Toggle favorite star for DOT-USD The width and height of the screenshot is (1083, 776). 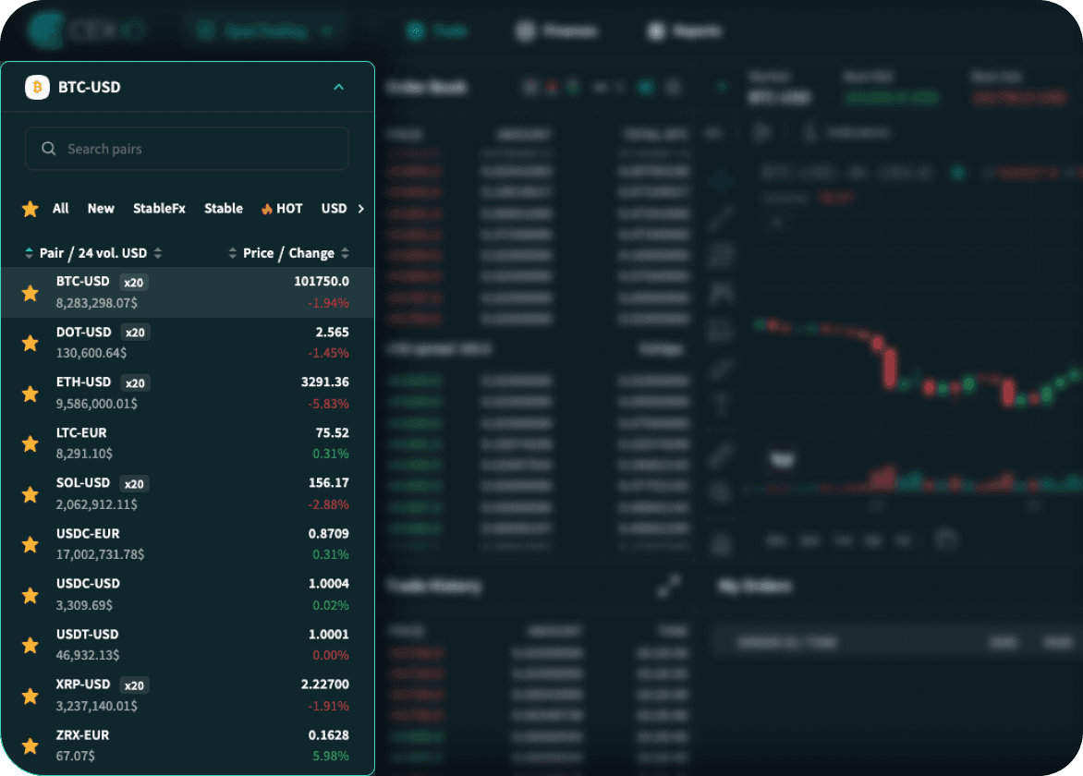30,343
